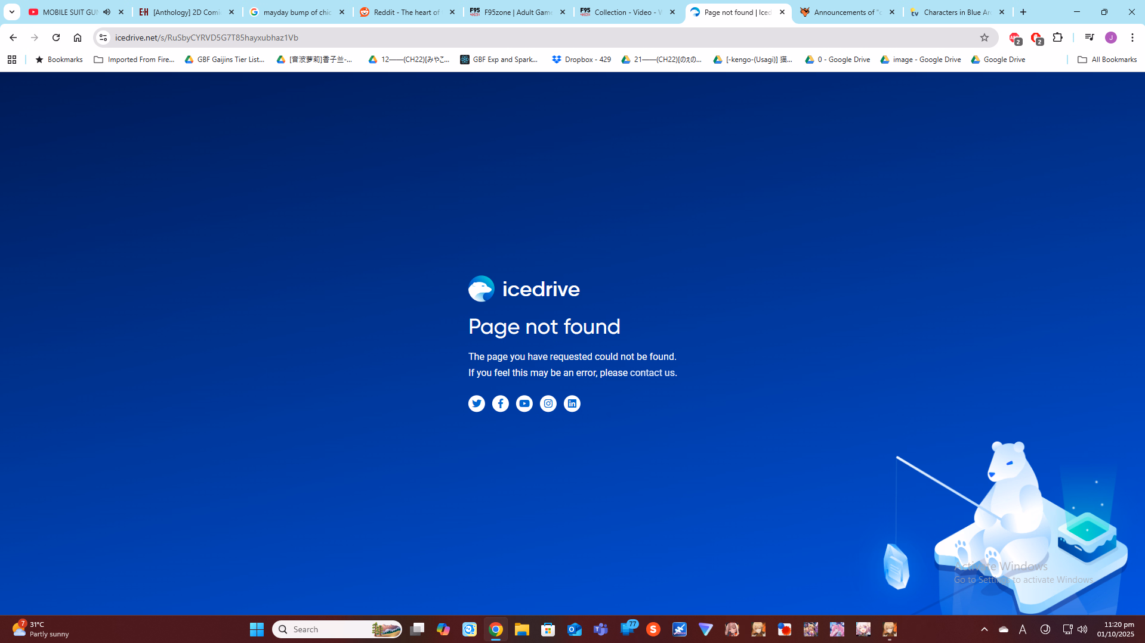Open File Explorer from the taskbar
Viewport: 1145px width, 643px height.
(521, 629)
